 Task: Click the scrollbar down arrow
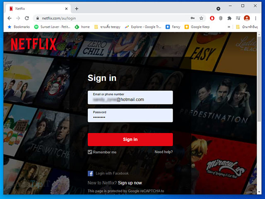coord(259,192)
